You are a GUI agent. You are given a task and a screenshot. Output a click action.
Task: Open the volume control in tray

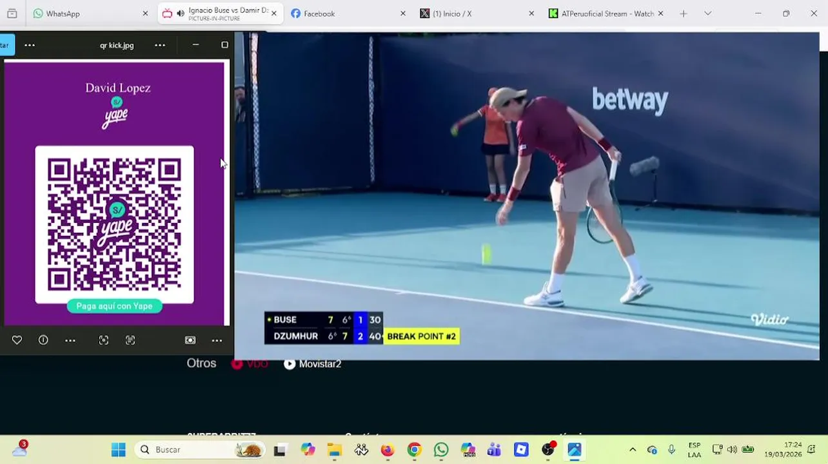point(732,450)
